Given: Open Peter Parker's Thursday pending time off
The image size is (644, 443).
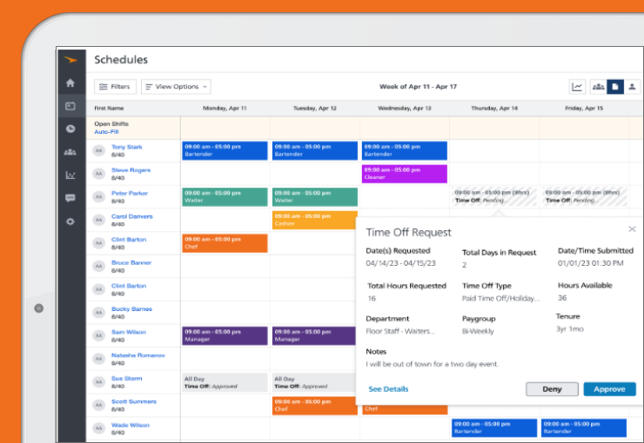Looking at the screenshot, I should (x=494, y=196).
